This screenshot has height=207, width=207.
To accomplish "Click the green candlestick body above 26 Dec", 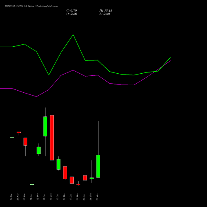I will pos(98,166).
